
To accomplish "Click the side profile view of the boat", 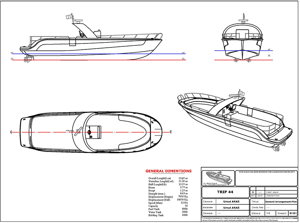I will click(x=91, y=38).
